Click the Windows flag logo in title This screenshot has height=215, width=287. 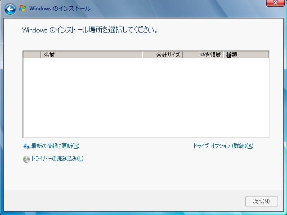[x=22, y=9]
